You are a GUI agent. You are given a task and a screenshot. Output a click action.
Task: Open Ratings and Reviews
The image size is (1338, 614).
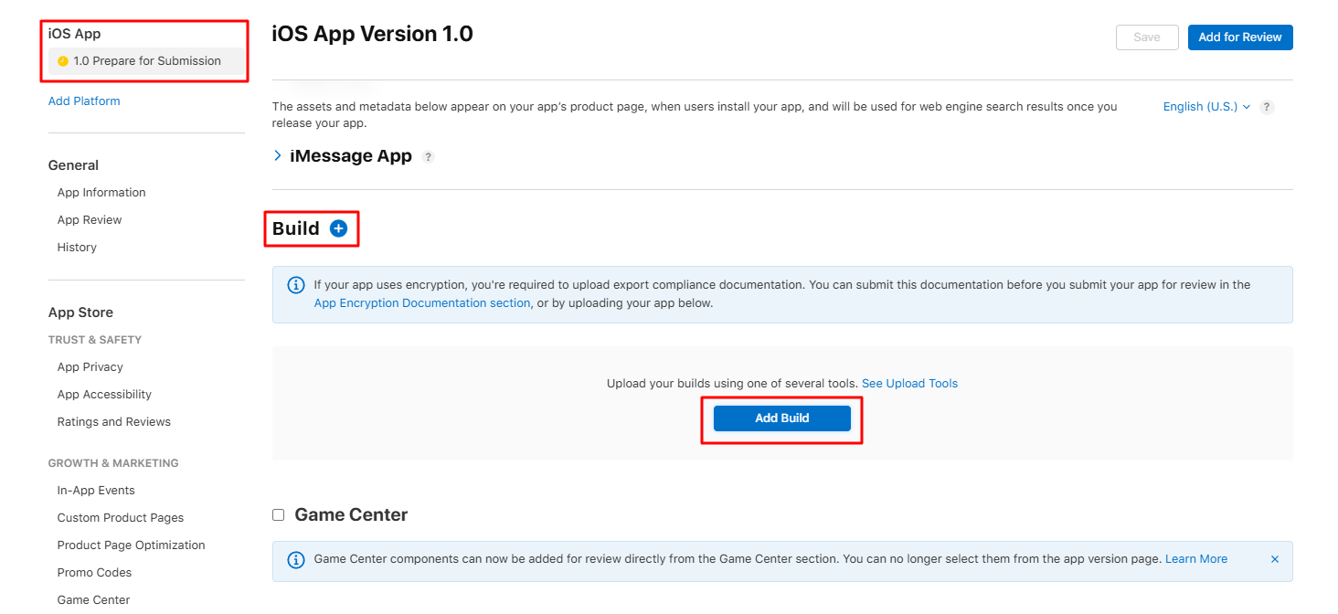coord(114,422)
